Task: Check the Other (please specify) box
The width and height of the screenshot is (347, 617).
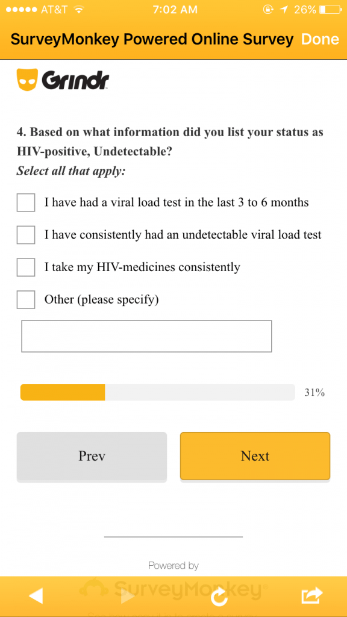Action: coord(26,300)
